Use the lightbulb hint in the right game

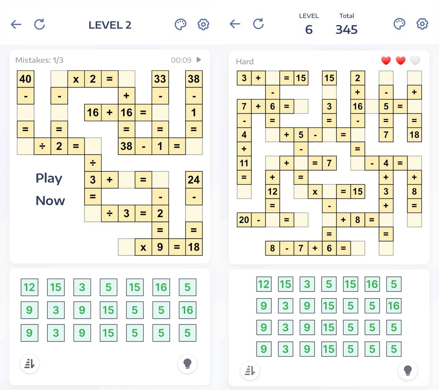click(x=407, y=370)
